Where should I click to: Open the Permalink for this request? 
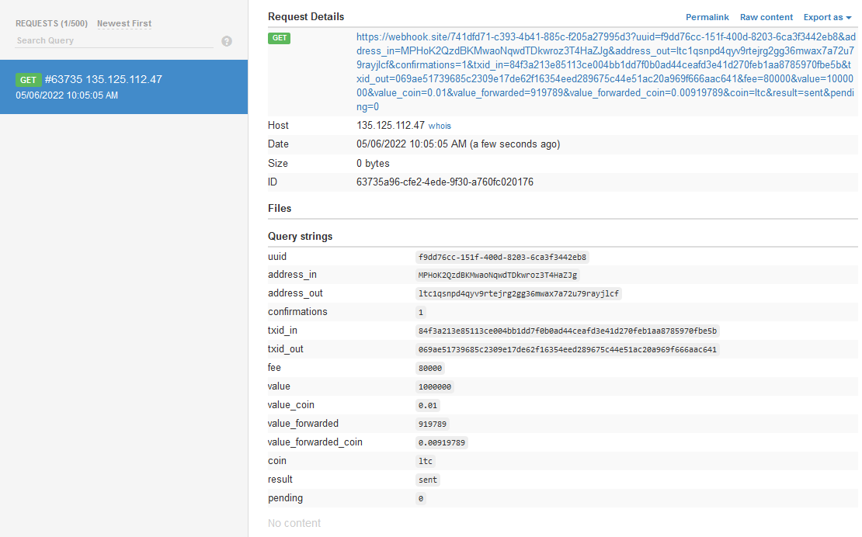[707, 18]
